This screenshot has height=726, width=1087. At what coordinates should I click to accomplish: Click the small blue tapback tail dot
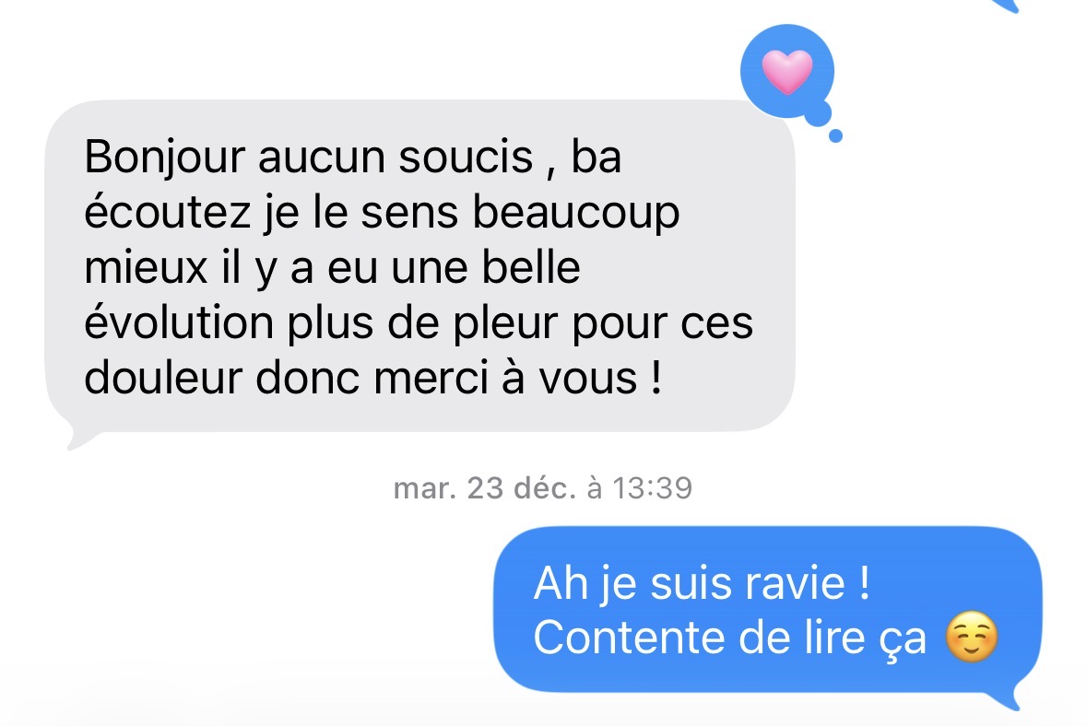(x=836, y=135)
